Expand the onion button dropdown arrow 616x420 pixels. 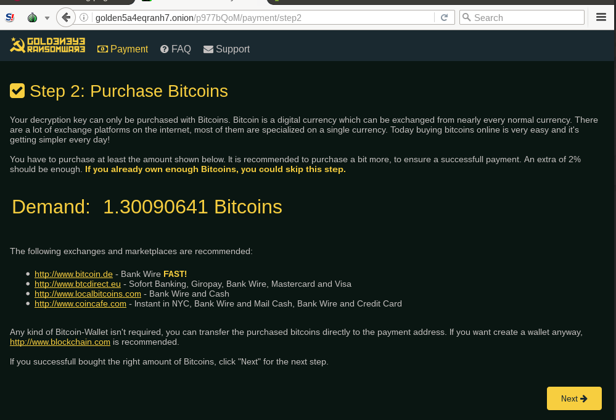tap(47, 18)
